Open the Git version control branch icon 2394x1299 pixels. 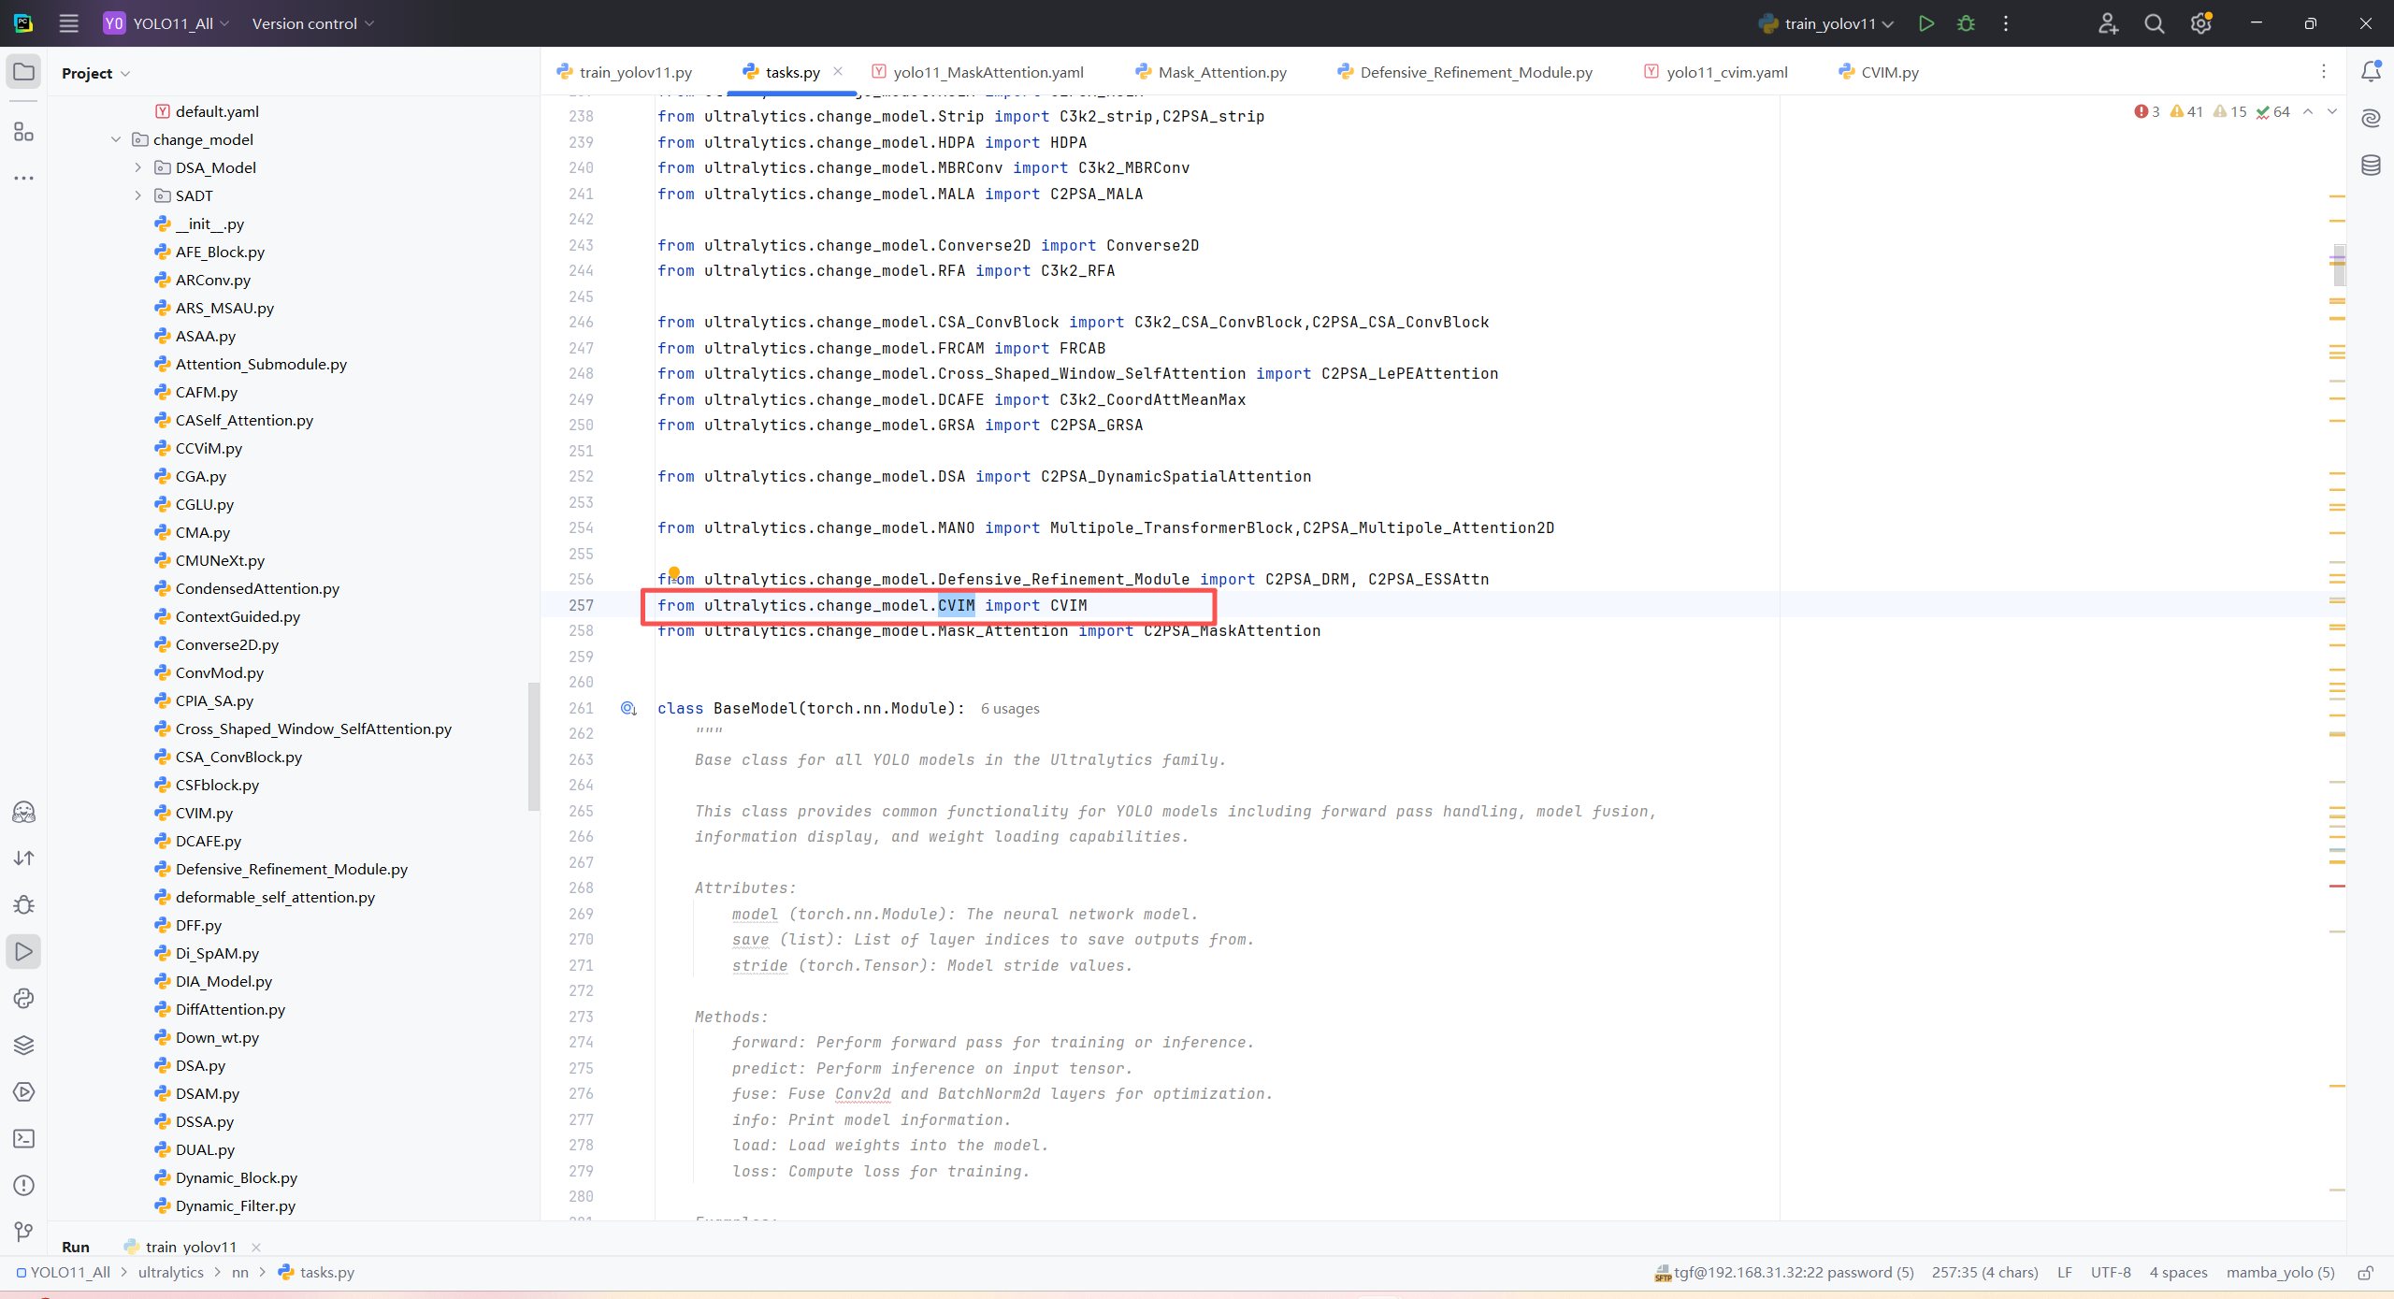24,1232
